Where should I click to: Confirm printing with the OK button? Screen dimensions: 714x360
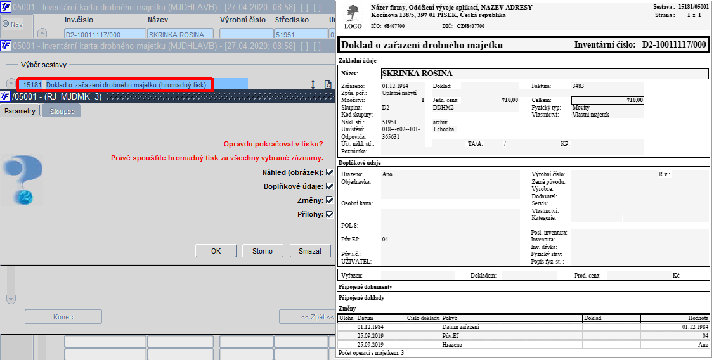pyautogui.click(x=216, y=251)
